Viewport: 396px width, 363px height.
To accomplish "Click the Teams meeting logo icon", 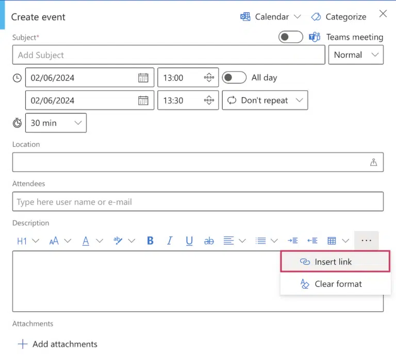I will pyautogui.click(x=315, y=37).
